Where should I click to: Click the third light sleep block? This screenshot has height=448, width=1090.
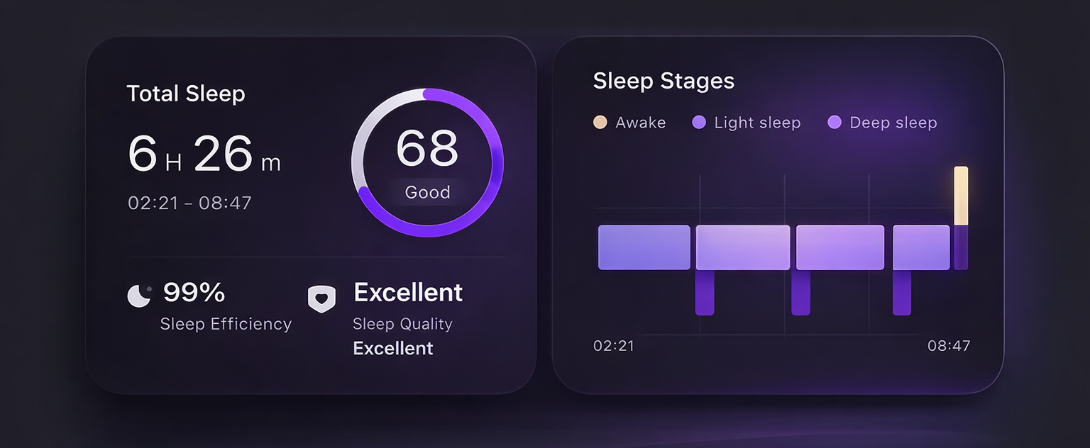[840, 247]
